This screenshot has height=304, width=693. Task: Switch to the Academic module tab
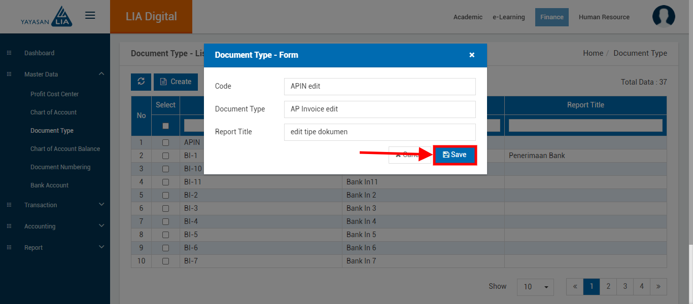(x=468, y=17)
